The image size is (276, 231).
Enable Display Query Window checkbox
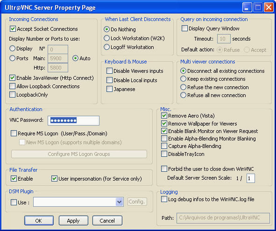pos(184,28)
